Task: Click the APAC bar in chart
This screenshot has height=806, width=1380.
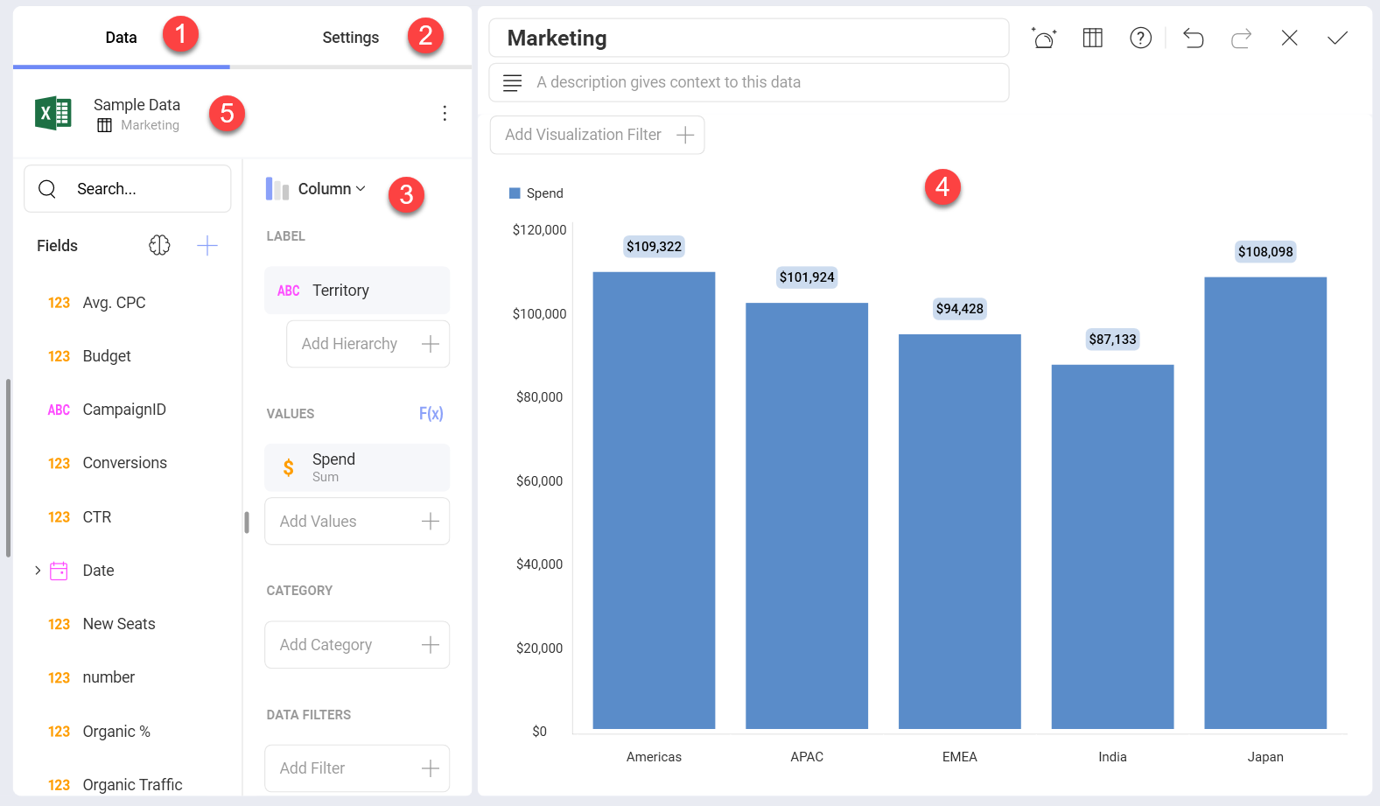Action: 807,516
